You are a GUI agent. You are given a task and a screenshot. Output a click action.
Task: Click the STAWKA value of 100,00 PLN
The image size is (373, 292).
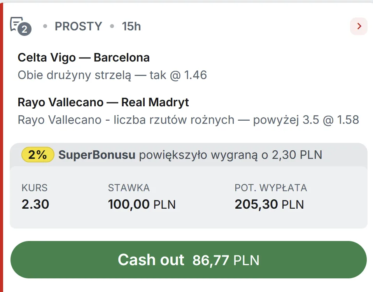(x=142, y=204)
